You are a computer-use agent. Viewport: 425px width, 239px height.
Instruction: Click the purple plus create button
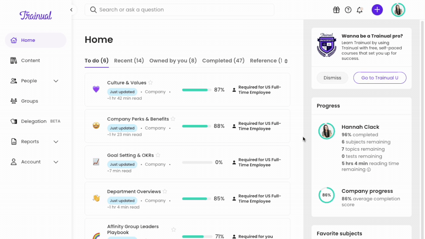pyautogui.click(x=377, y=10)
